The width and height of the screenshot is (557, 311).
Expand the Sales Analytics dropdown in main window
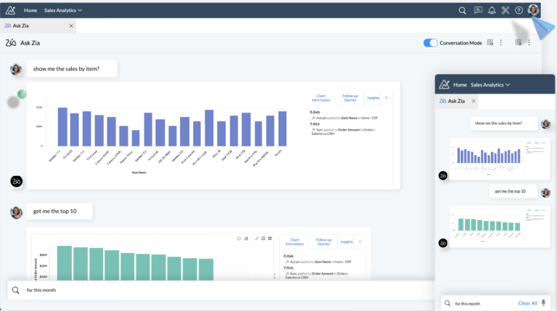pos(63,10)
